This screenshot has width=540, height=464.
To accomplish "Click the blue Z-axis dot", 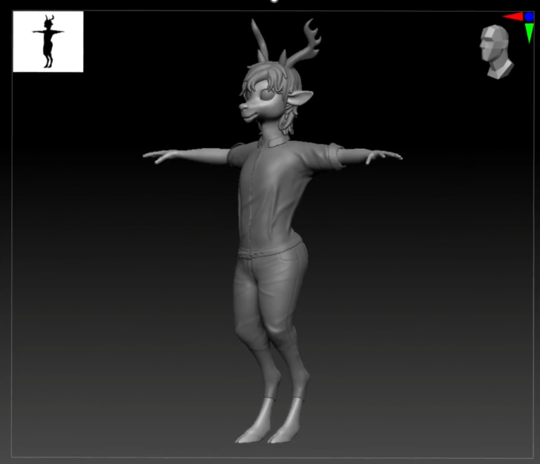I will (529, 16).
